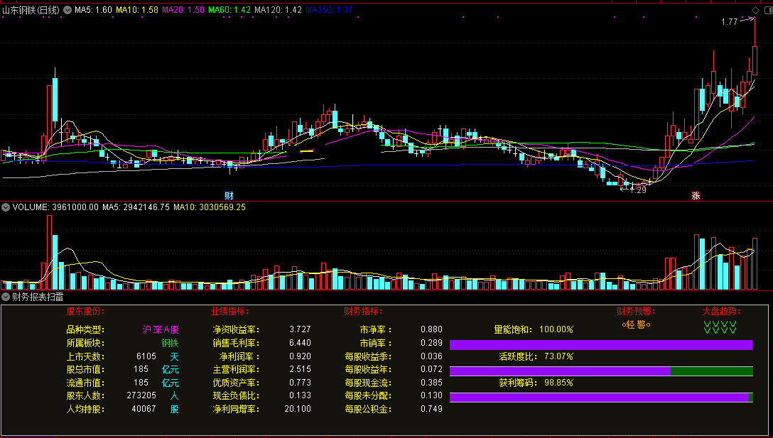Click the 市销率 value 0.289
Image resolution: width=773 pixels, height=438 pixels.
[x=431, y=343]
